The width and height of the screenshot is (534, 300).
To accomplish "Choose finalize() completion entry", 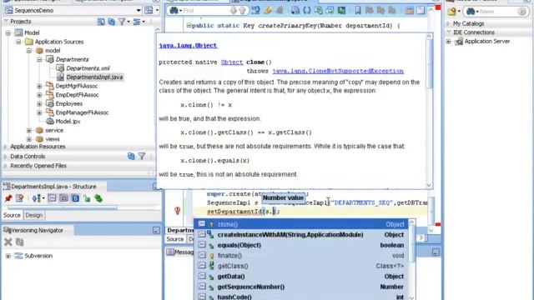I will coord(302,256).
